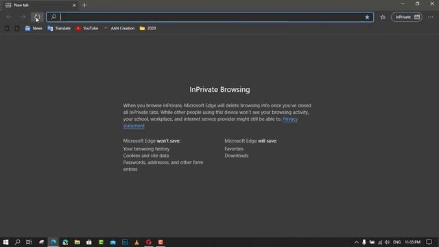Image resolution: width=439 pixels, height=247 pixels.
Task: Open Microsoft Store from the taskbar
Action: point(89,242)
